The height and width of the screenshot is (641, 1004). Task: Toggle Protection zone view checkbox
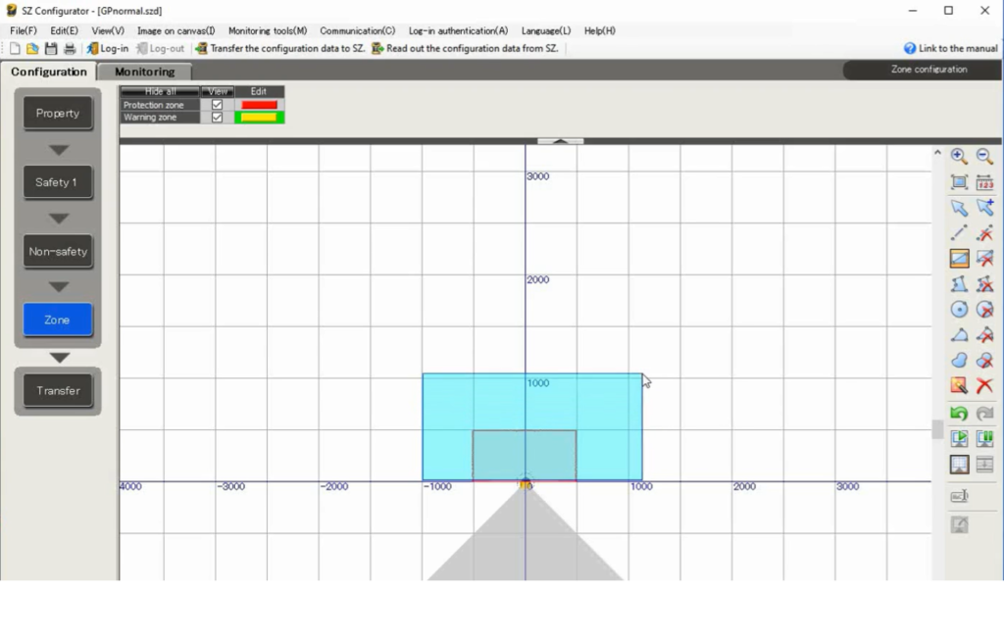(217, 105)
